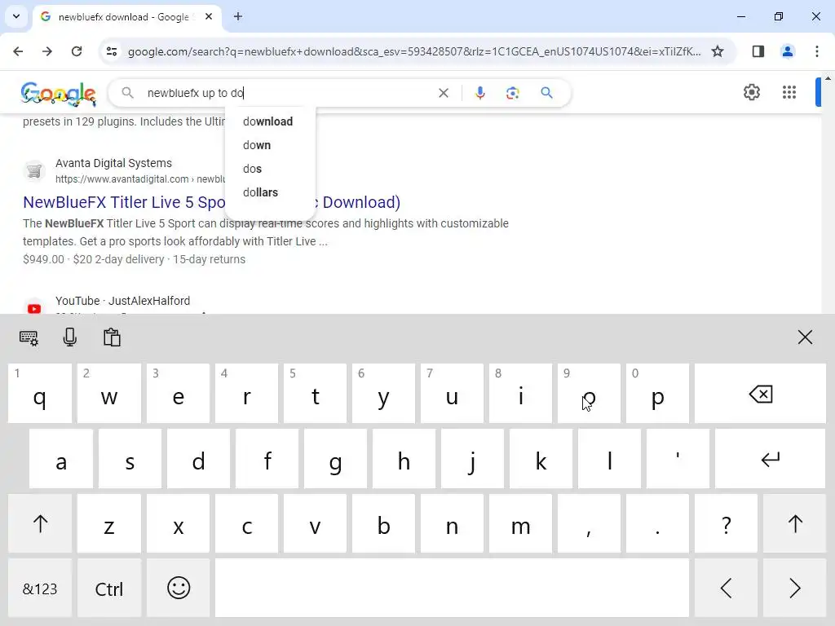The image size is (835, 626).
Task: Close the newbluefx download tab
Action: pos(209,16)
